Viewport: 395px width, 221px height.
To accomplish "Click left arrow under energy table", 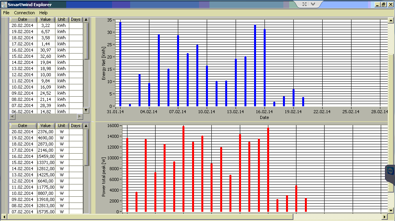I will click(x=12, y=116).
